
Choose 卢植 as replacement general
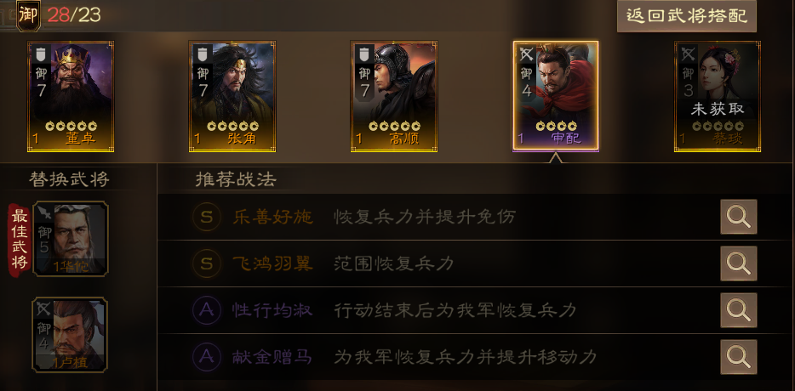pos(70,335)
